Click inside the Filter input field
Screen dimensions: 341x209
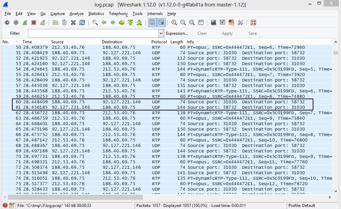[x=93, y=33]
